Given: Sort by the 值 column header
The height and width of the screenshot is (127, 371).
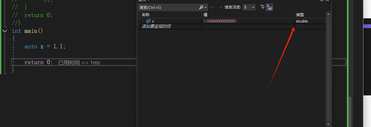Looking at the screenshot, I should point(248,15).
